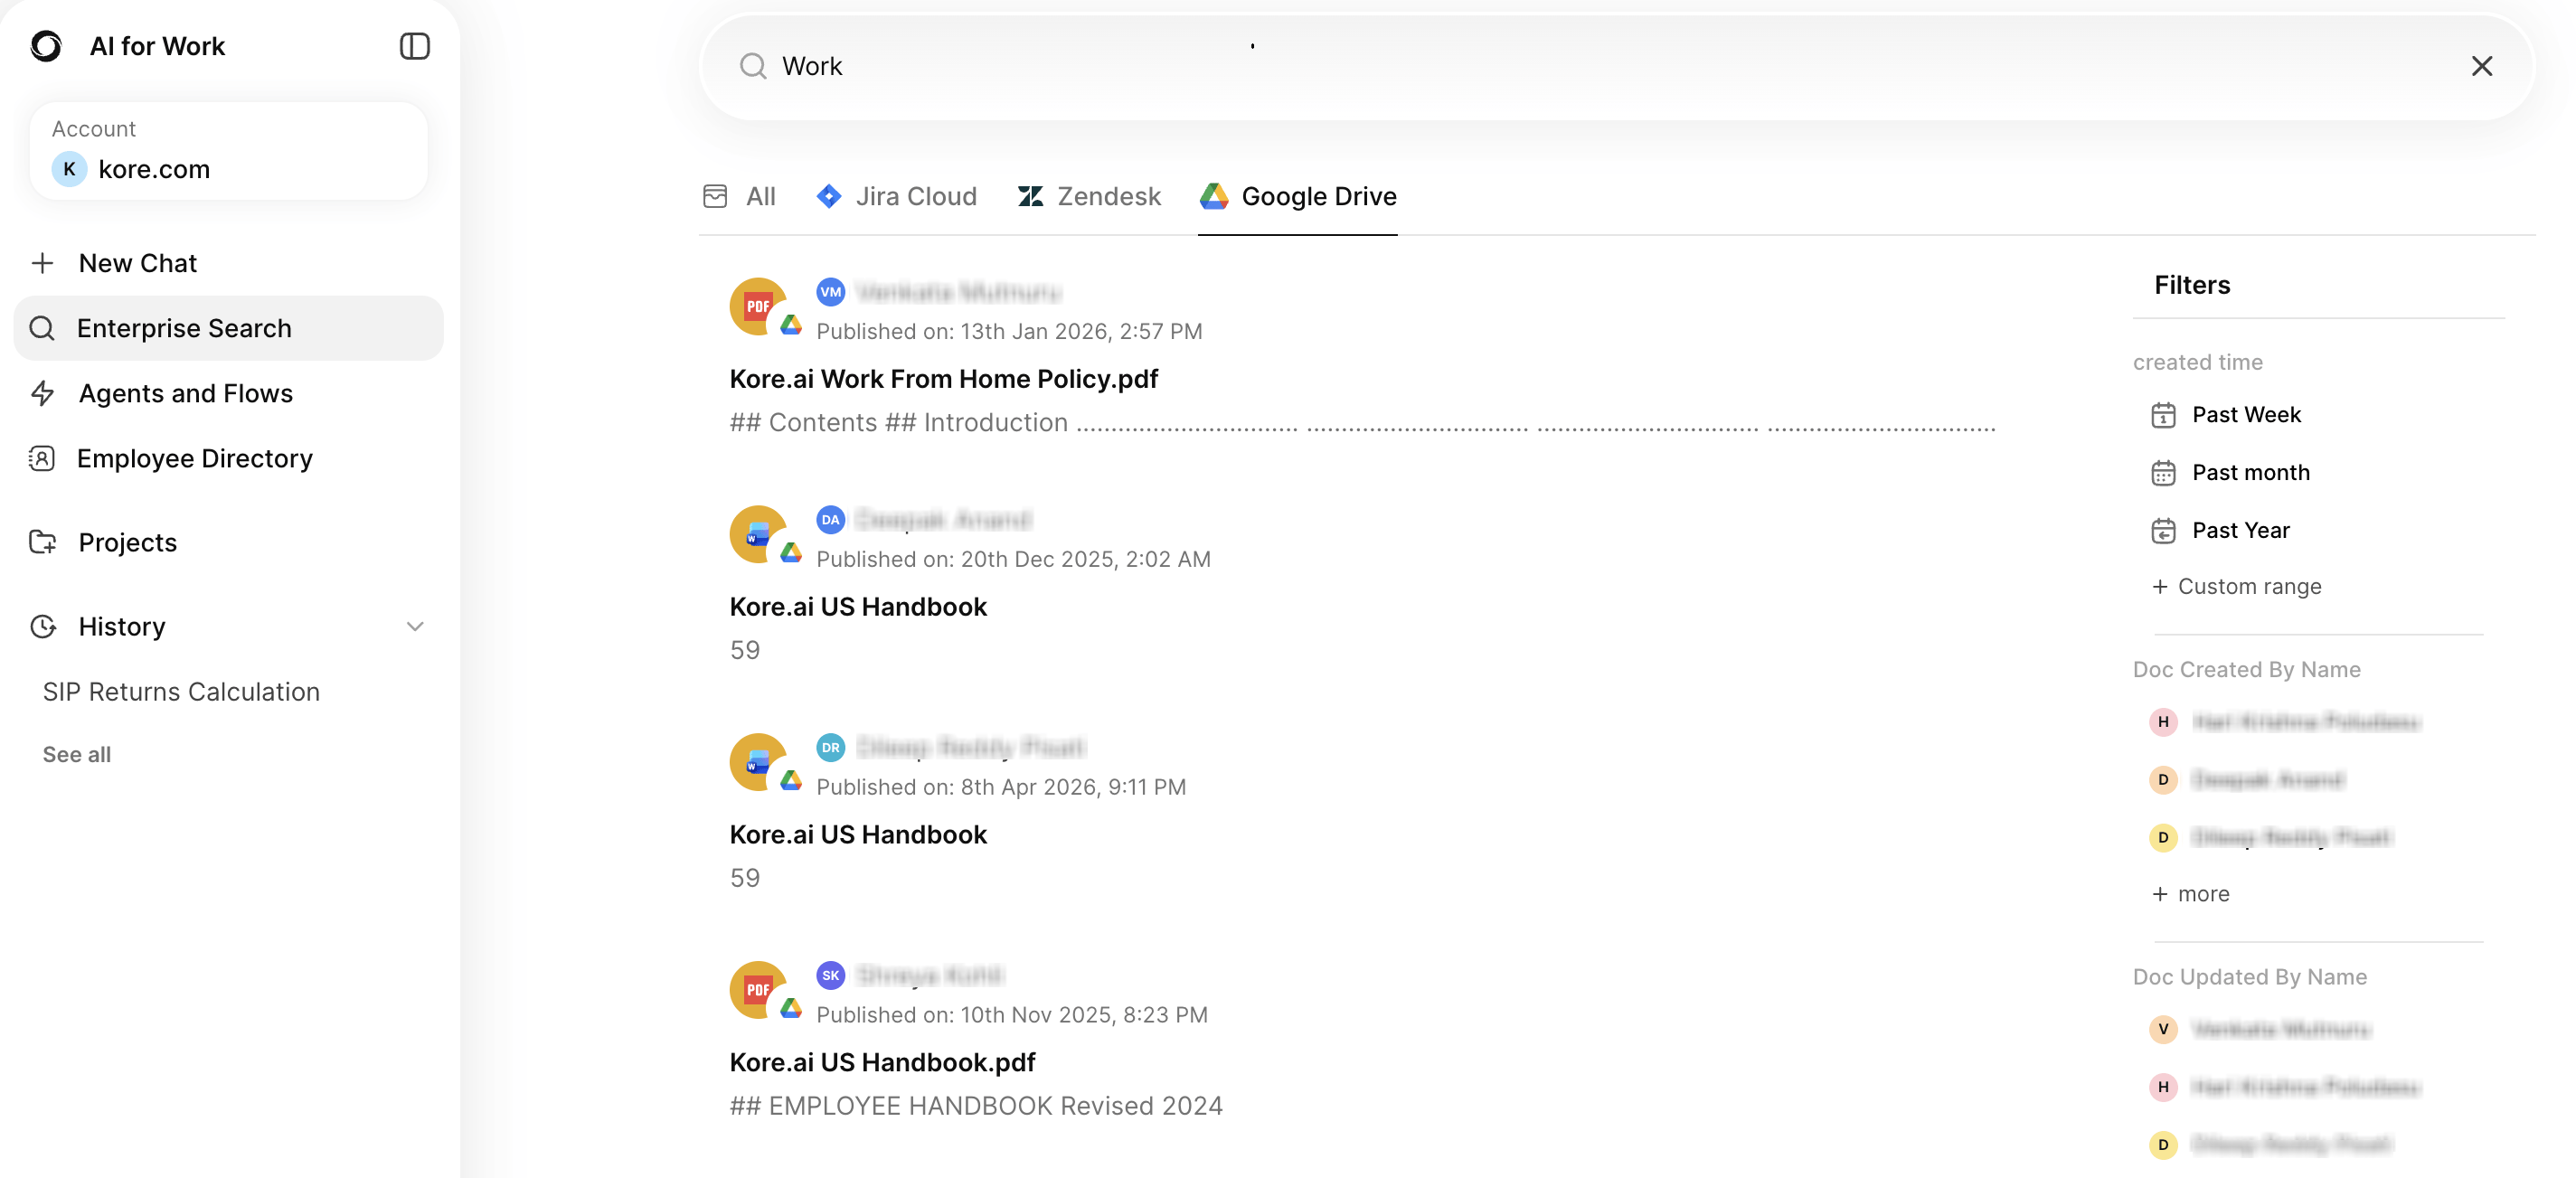Select H updater under Doc Updated By Name
The width and height of the screenshot is (2576, 1178).
click(x=2284, y=1088)
